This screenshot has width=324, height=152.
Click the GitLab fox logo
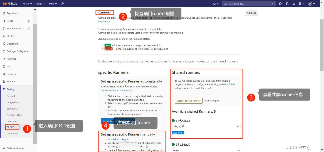[5, 4]
